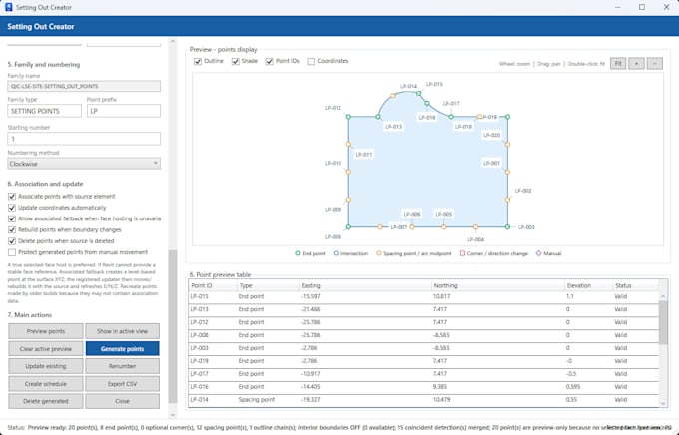The height and width of the screenshot is (435, 679).
Task: Open the Numbering method dropdown
Action: (x=84, y=164)
